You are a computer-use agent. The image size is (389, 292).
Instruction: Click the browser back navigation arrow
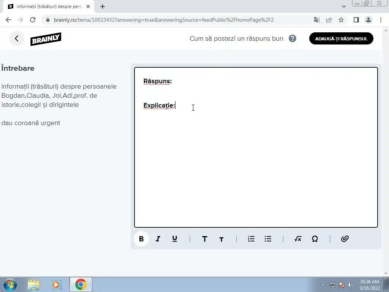(8, 20)
